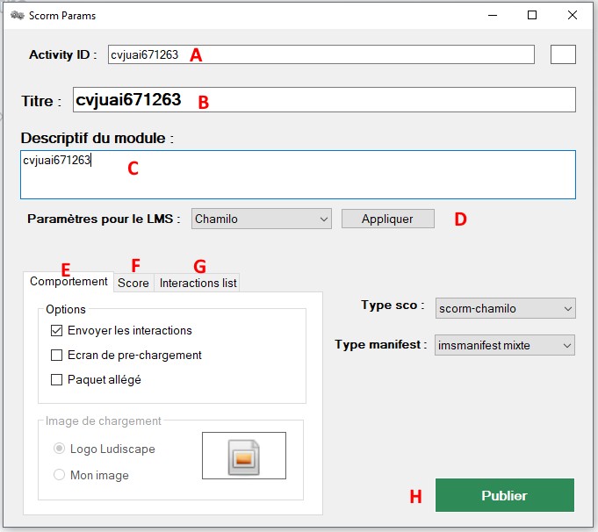Image resolution: width=598 pixels, height=532 pixels.
Task: Enable the Ecran de pre-chargement checkbox
Action: (57, 356)
